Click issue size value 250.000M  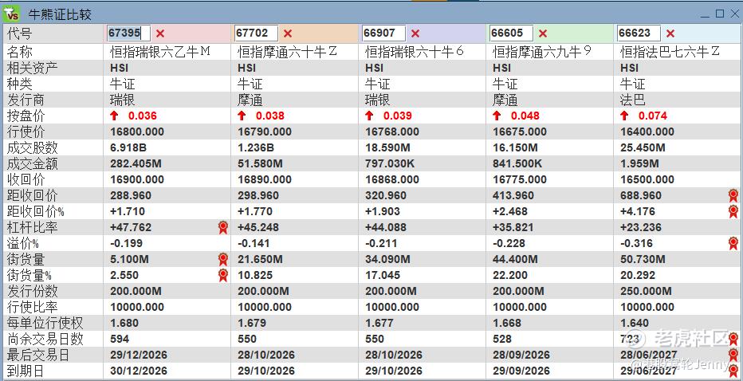click(646, 291)
